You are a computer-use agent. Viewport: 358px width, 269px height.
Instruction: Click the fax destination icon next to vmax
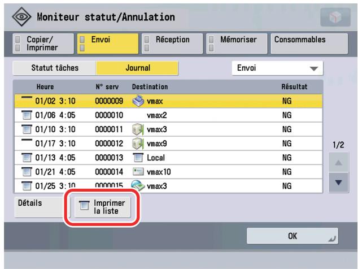click(x=138, y=101)
